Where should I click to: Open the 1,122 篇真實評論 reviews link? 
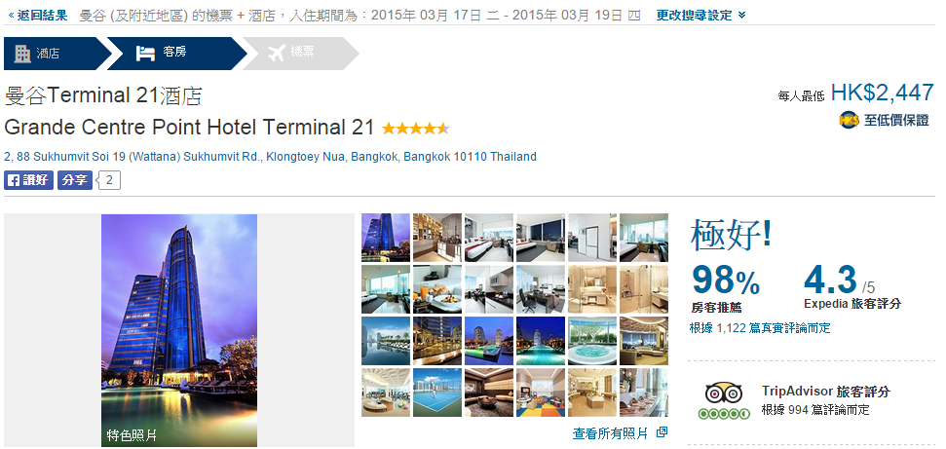(760, 328)
